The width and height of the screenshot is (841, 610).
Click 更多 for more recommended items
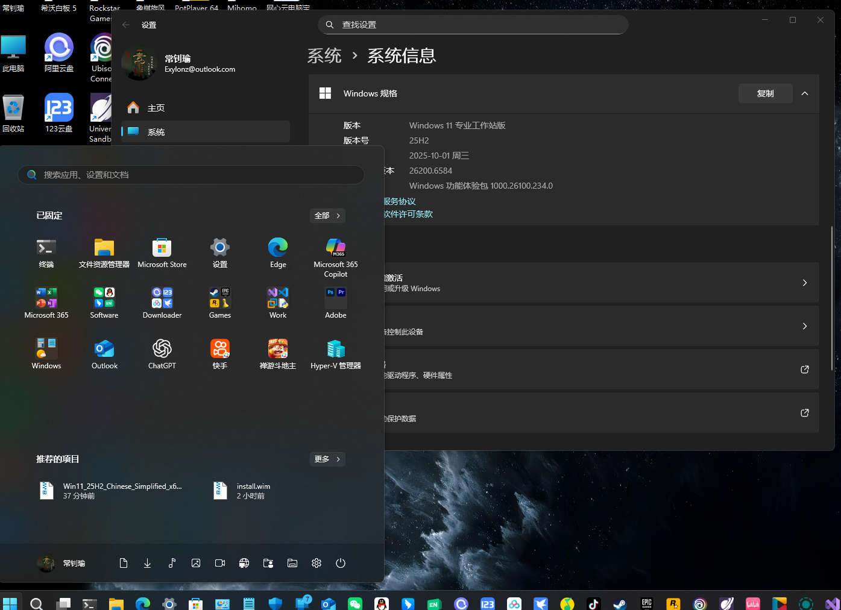pyautogui.click(x=327, y=459)
